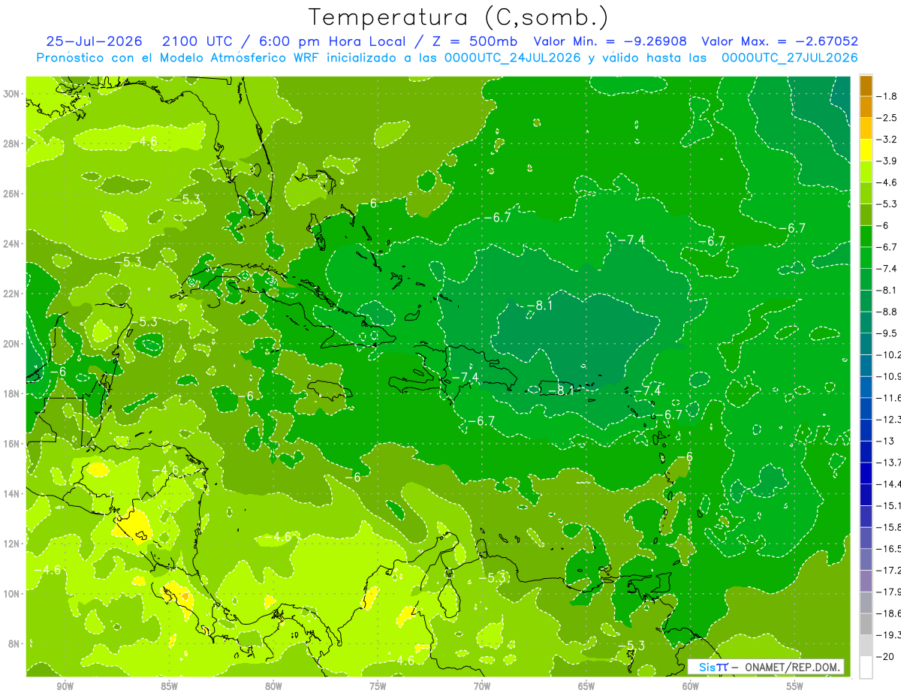
Task: Click the colorbar legend value '-13.7'
Action: 890,462
